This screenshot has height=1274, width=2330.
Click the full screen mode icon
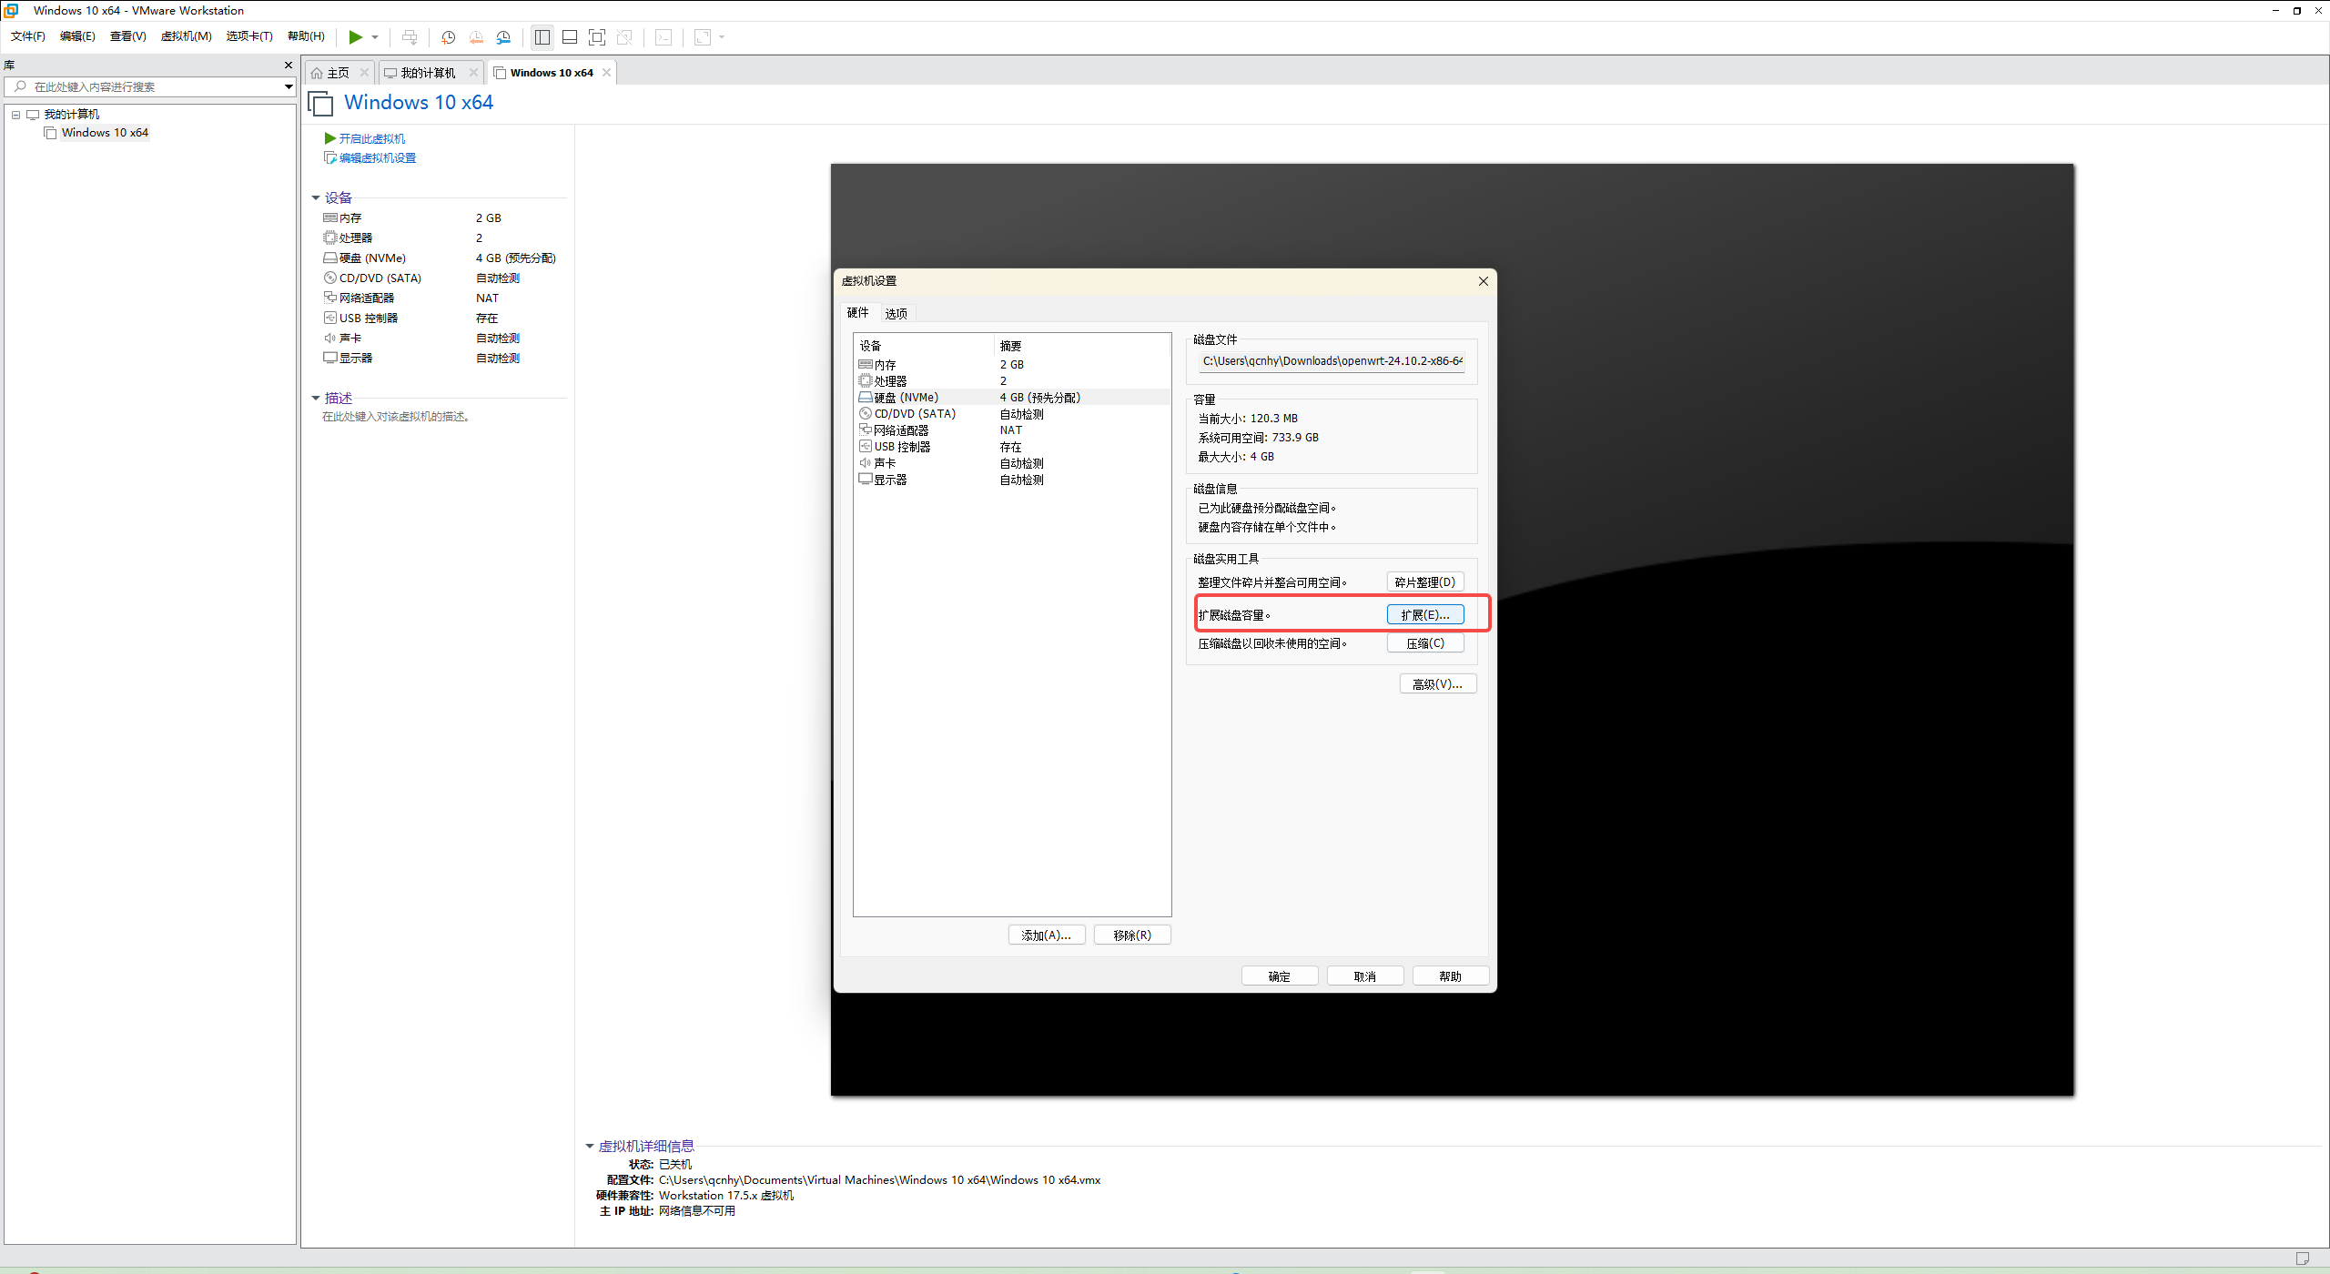597,37
